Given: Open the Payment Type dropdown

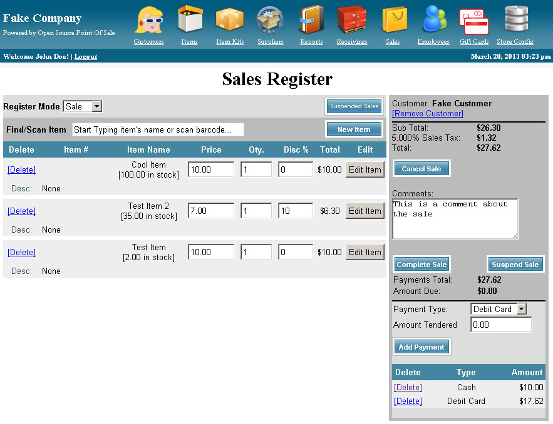Looking at the screenshot, I should (x=499, y=309).
